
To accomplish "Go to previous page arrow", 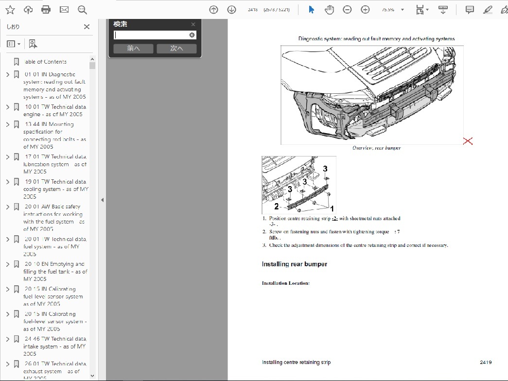I will click(x=213, y=10).
